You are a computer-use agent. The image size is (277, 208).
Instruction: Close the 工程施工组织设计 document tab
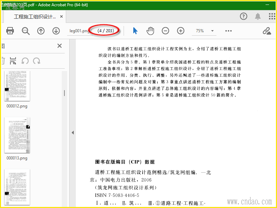(x=61, y=16)
